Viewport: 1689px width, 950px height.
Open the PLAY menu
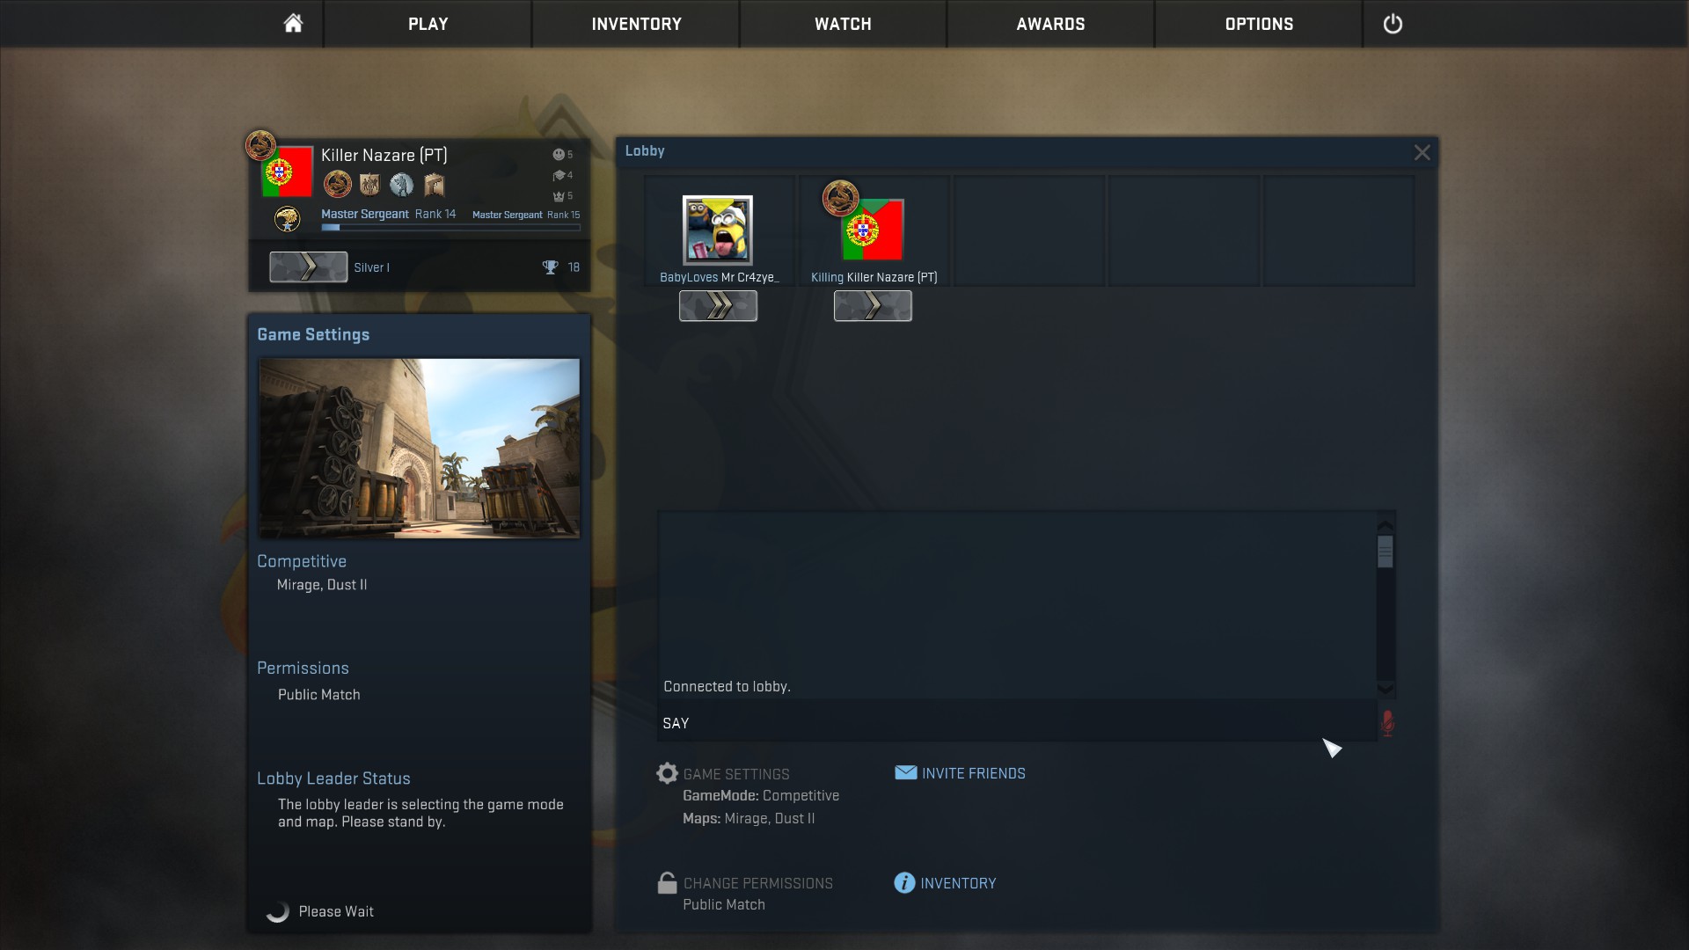tap(428, 24)
